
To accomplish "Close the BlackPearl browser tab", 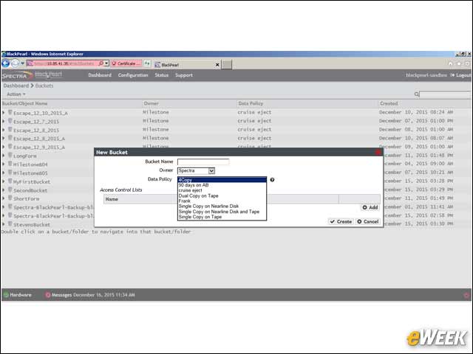I will tap(217, 65).
